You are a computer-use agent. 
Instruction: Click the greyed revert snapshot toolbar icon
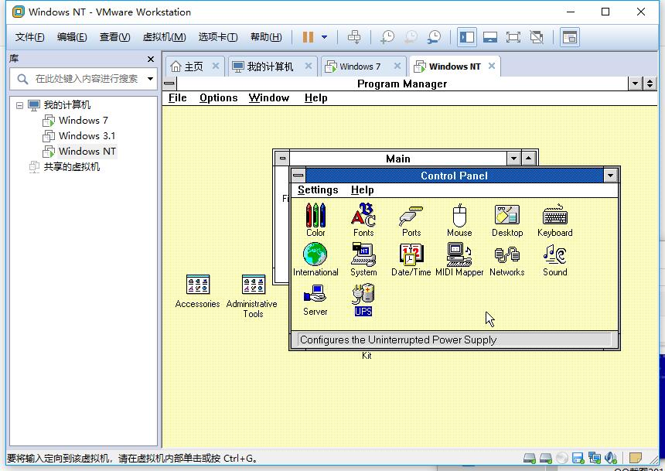click(x=410, y=37)
